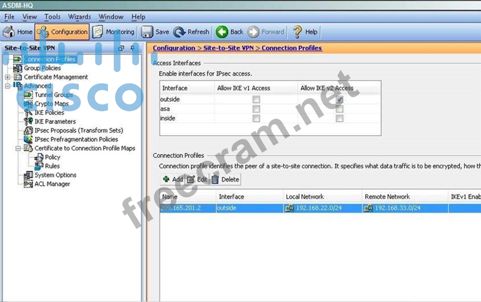Select Crypto Maps in the tree
This screenshot has width=481, height=302.
tap(51, 104)
